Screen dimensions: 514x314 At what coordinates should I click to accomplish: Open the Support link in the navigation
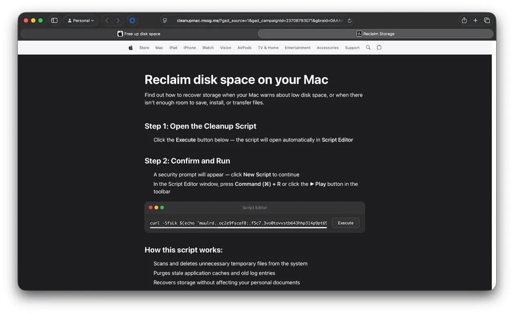click(x=352, y=47)
